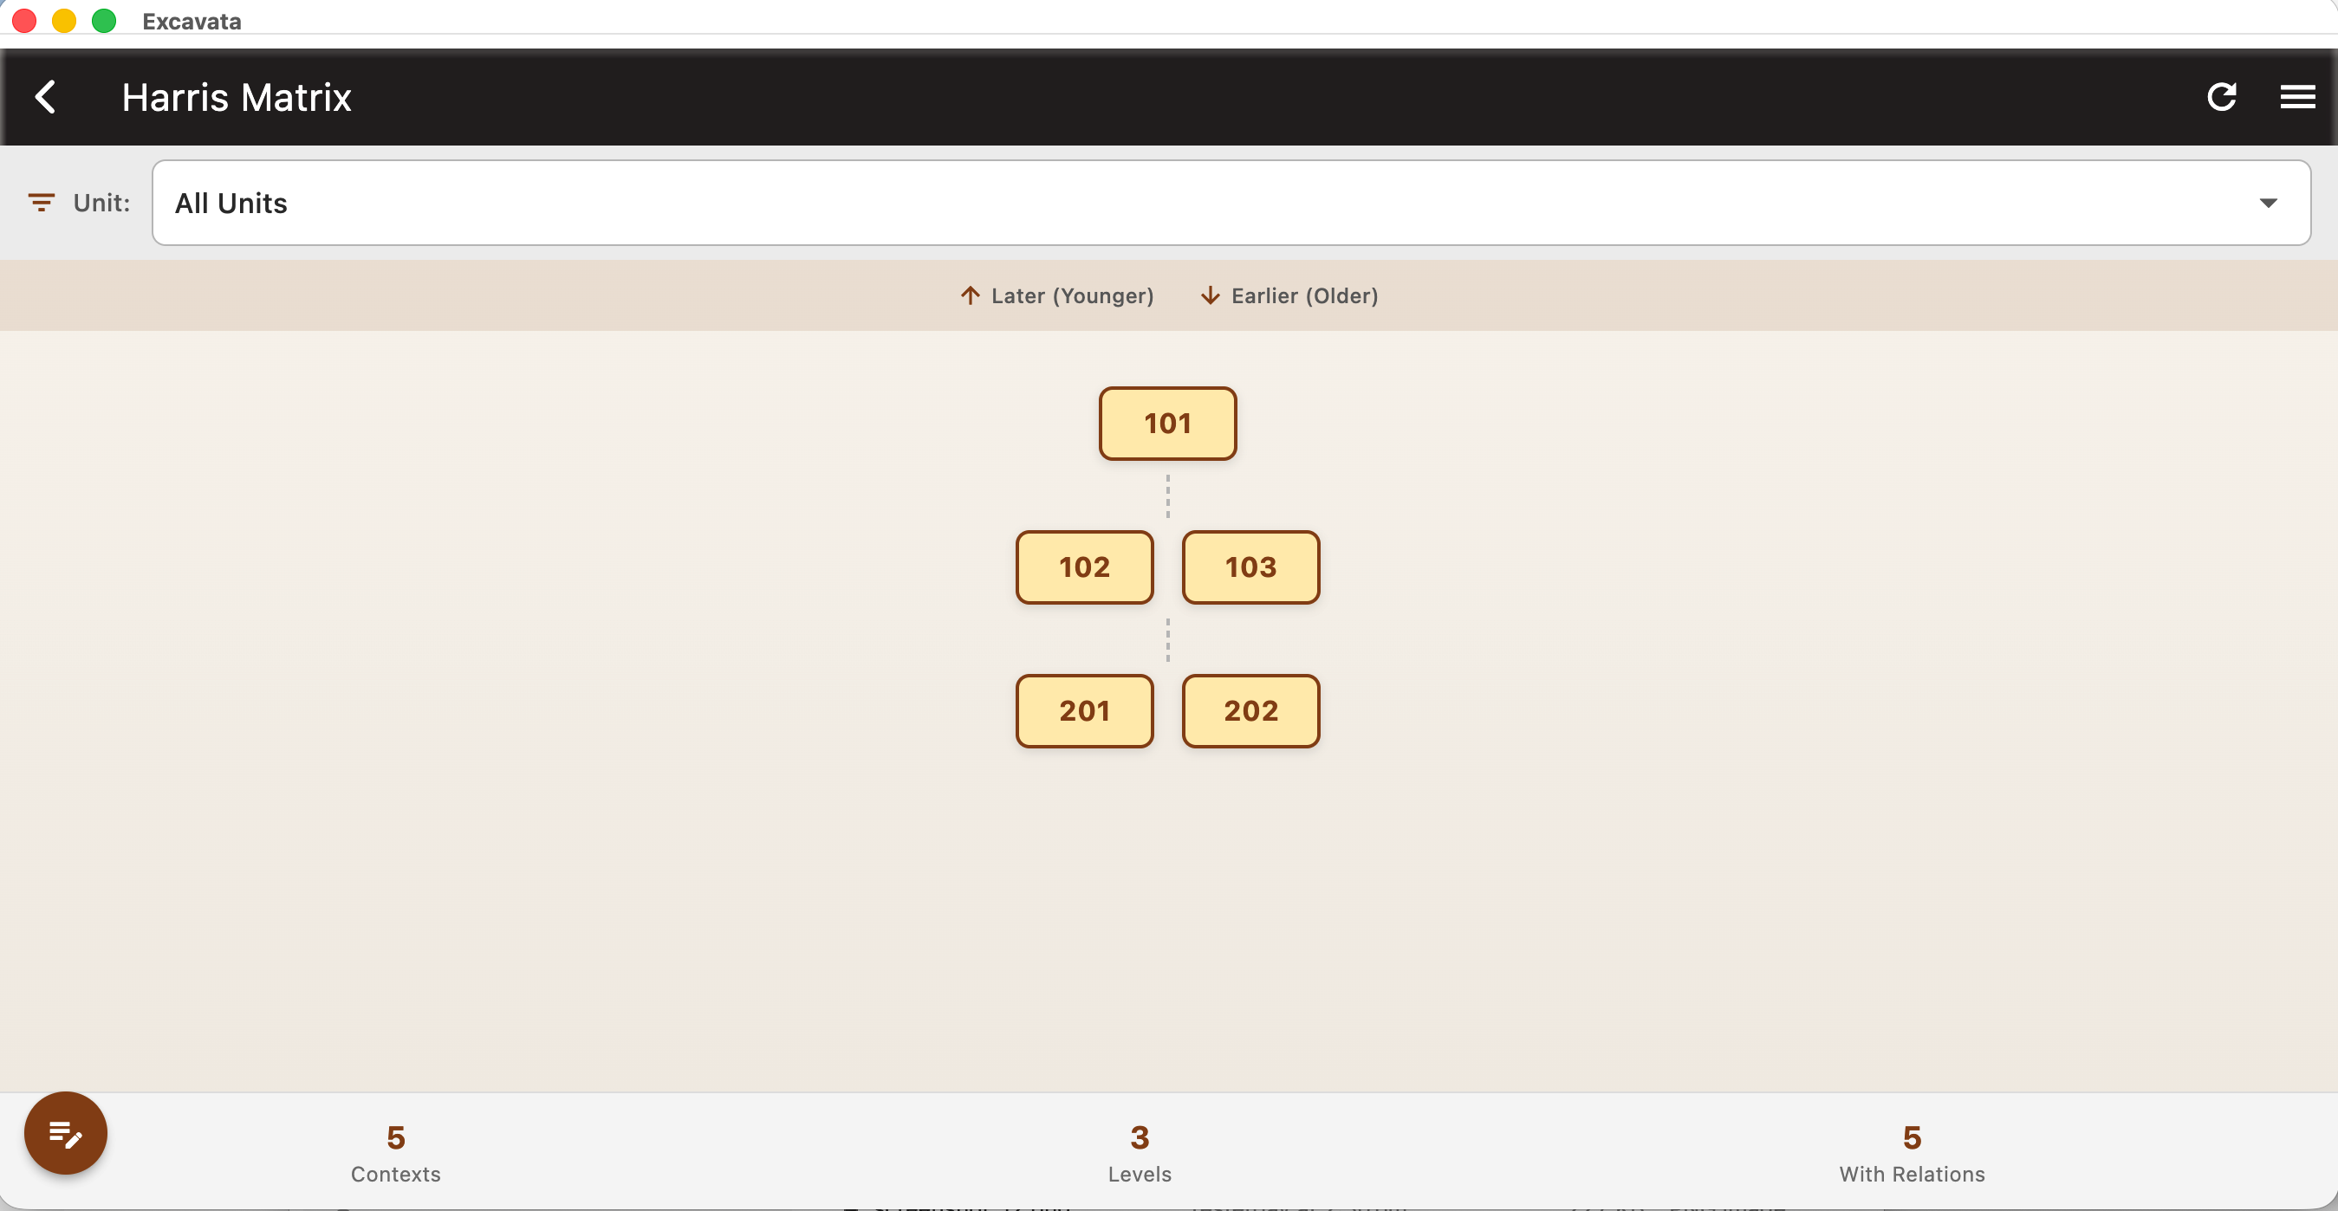The width and height of the screenshot is (2338, 1211).
Task: Click the 5 Contexts statistic
Action: (x=396, y=1152)
